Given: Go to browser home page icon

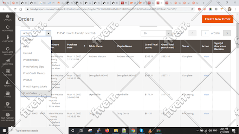Looking at the screenshot, I should tap(21, 9).
